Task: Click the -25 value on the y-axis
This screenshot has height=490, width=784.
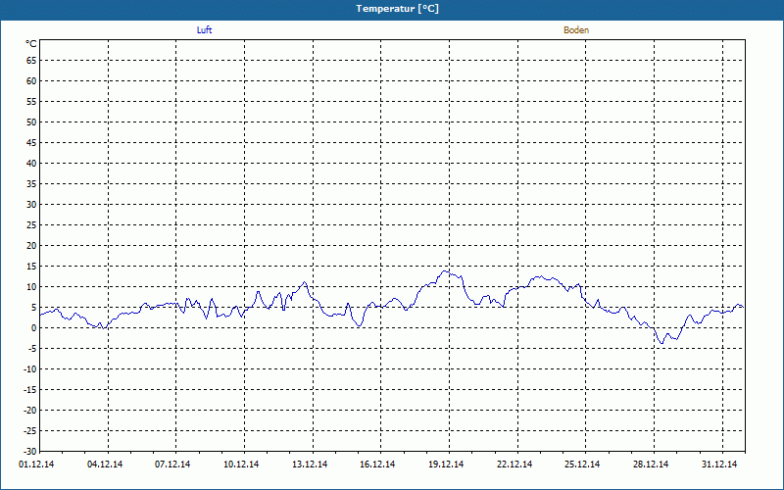Action: (x=30, y=430)
